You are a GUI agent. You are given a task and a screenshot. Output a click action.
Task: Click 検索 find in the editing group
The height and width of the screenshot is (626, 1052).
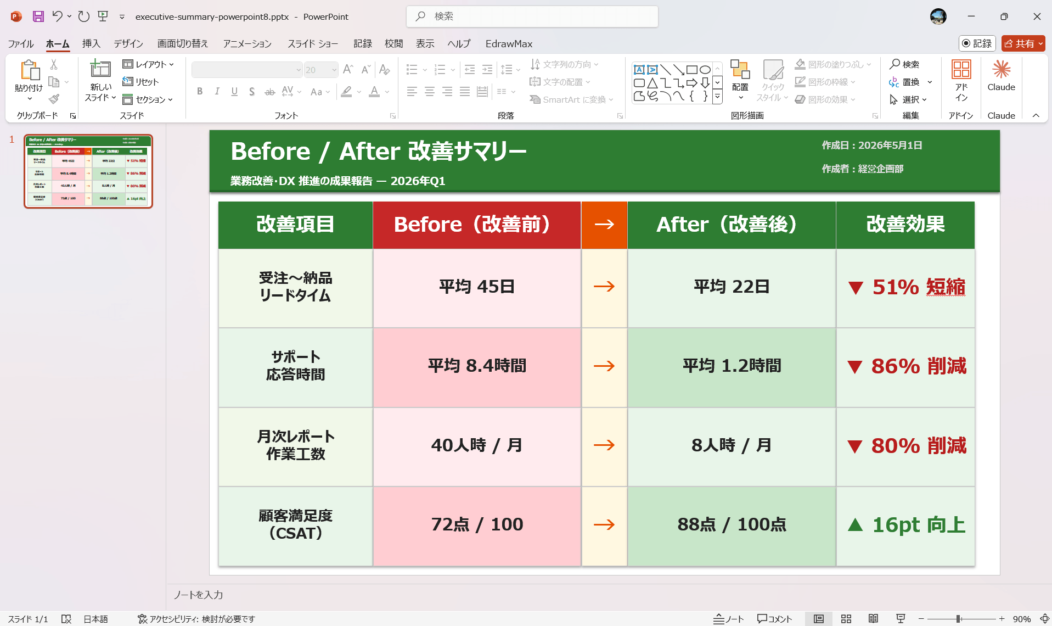[x=904, y=64]
